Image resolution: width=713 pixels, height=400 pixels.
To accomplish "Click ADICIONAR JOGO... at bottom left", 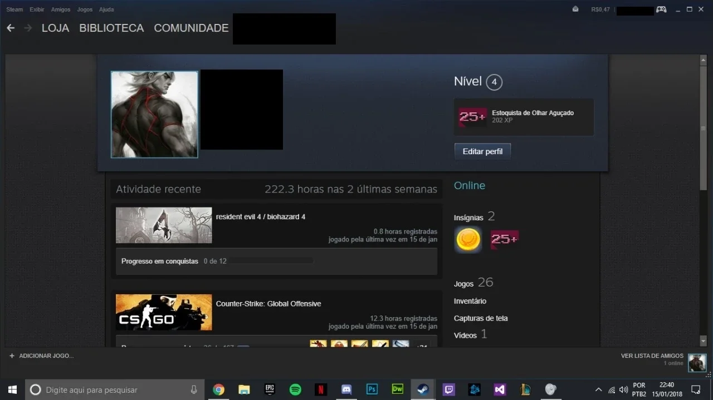I will 46,355.
